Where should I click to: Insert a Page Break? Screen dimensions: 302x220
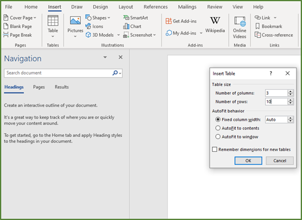pyautogui.click(x=18, y=35)
